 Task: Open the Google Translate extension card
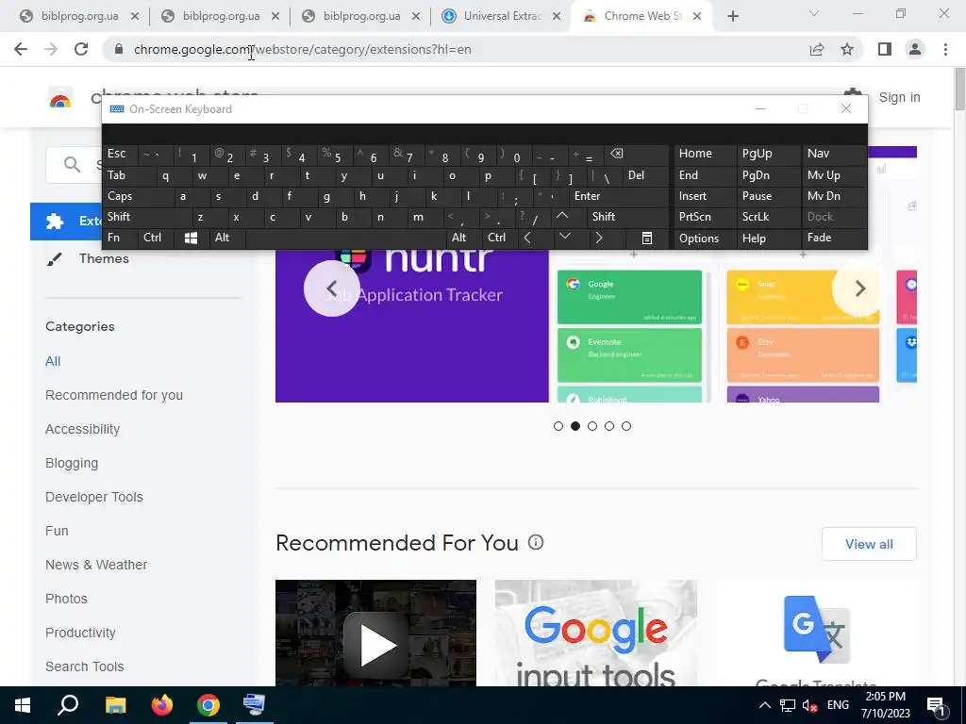[x=816, y=633]
